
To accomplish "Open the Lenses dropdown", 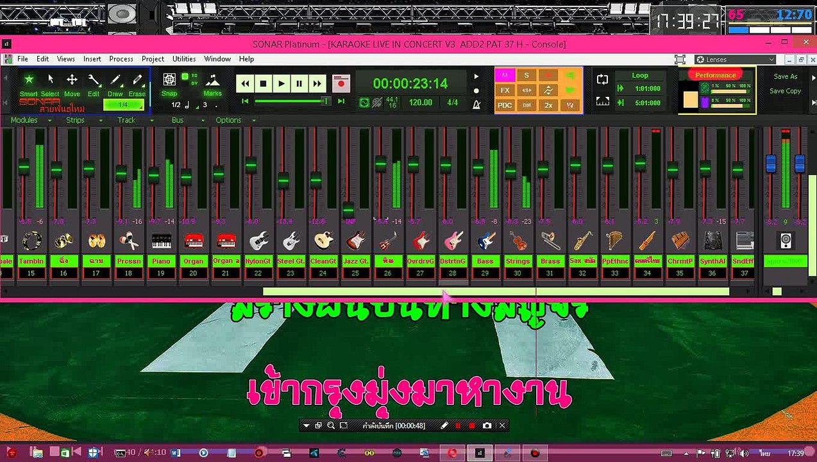I will click(736, 59).
